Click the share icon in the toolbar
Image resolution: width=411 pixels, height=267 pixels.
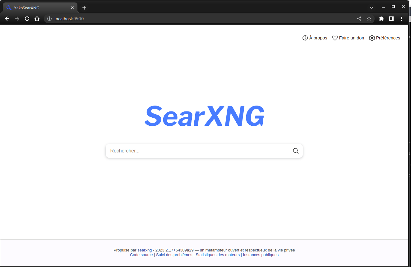coord(359,19)
